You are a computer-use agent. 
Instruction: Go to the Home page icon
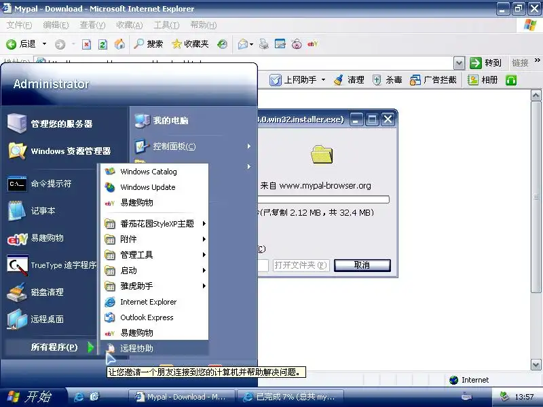[119, 44]
